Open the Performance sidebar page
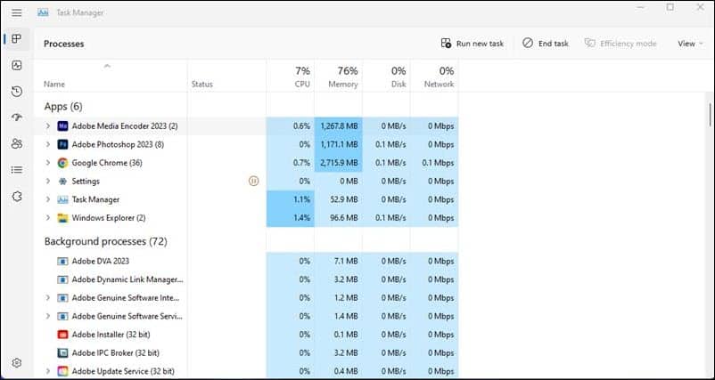The width and height of the screenshot is (715, 380). pyautogui.click(x=17, y=65)
